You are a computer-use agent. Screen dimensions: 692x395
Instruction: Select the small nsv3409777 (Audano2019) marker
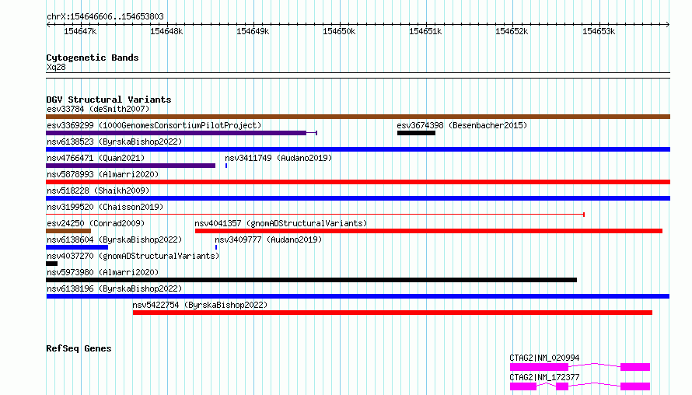pos(216,247)
